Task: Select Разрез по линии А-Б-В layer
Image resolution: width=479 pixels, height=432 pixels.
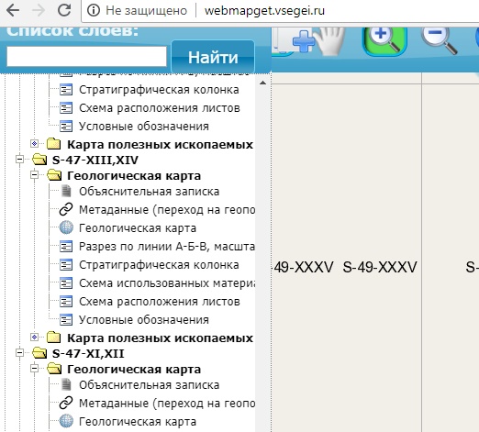Action: pyautogui.click(x=167, y=247)
